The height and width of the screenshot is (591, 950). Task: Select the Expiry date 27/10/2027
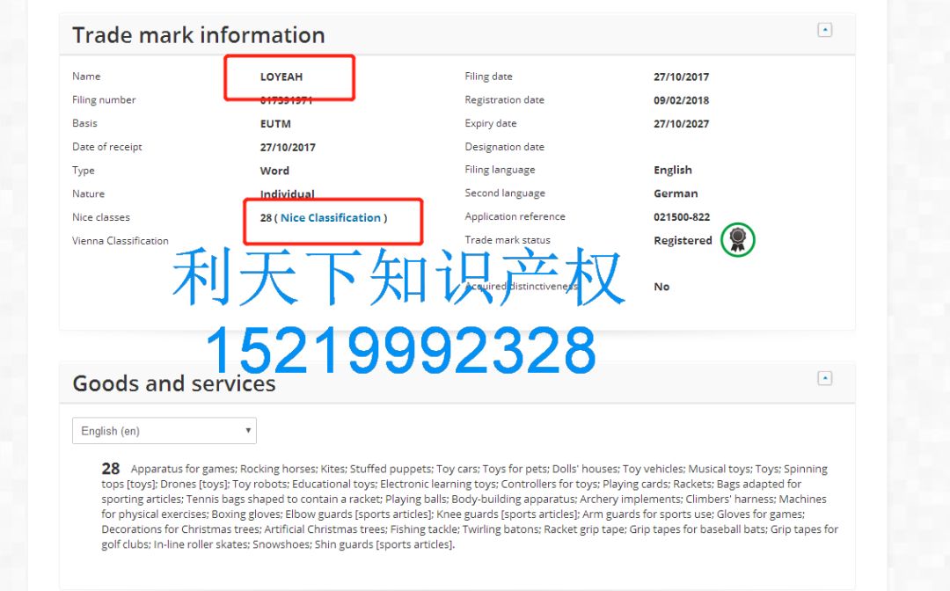(681, 123)
